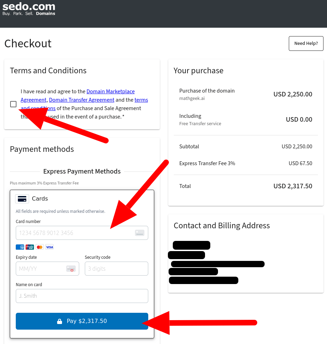Click the Security code input field
This screenshot has height=344, width=327.
click(x=116, y=269)
